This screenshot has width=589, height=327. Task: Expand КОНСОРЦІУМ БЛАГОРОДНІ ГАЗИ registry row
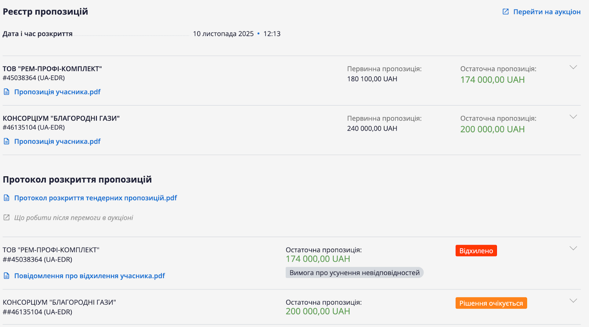coord(573,117)
